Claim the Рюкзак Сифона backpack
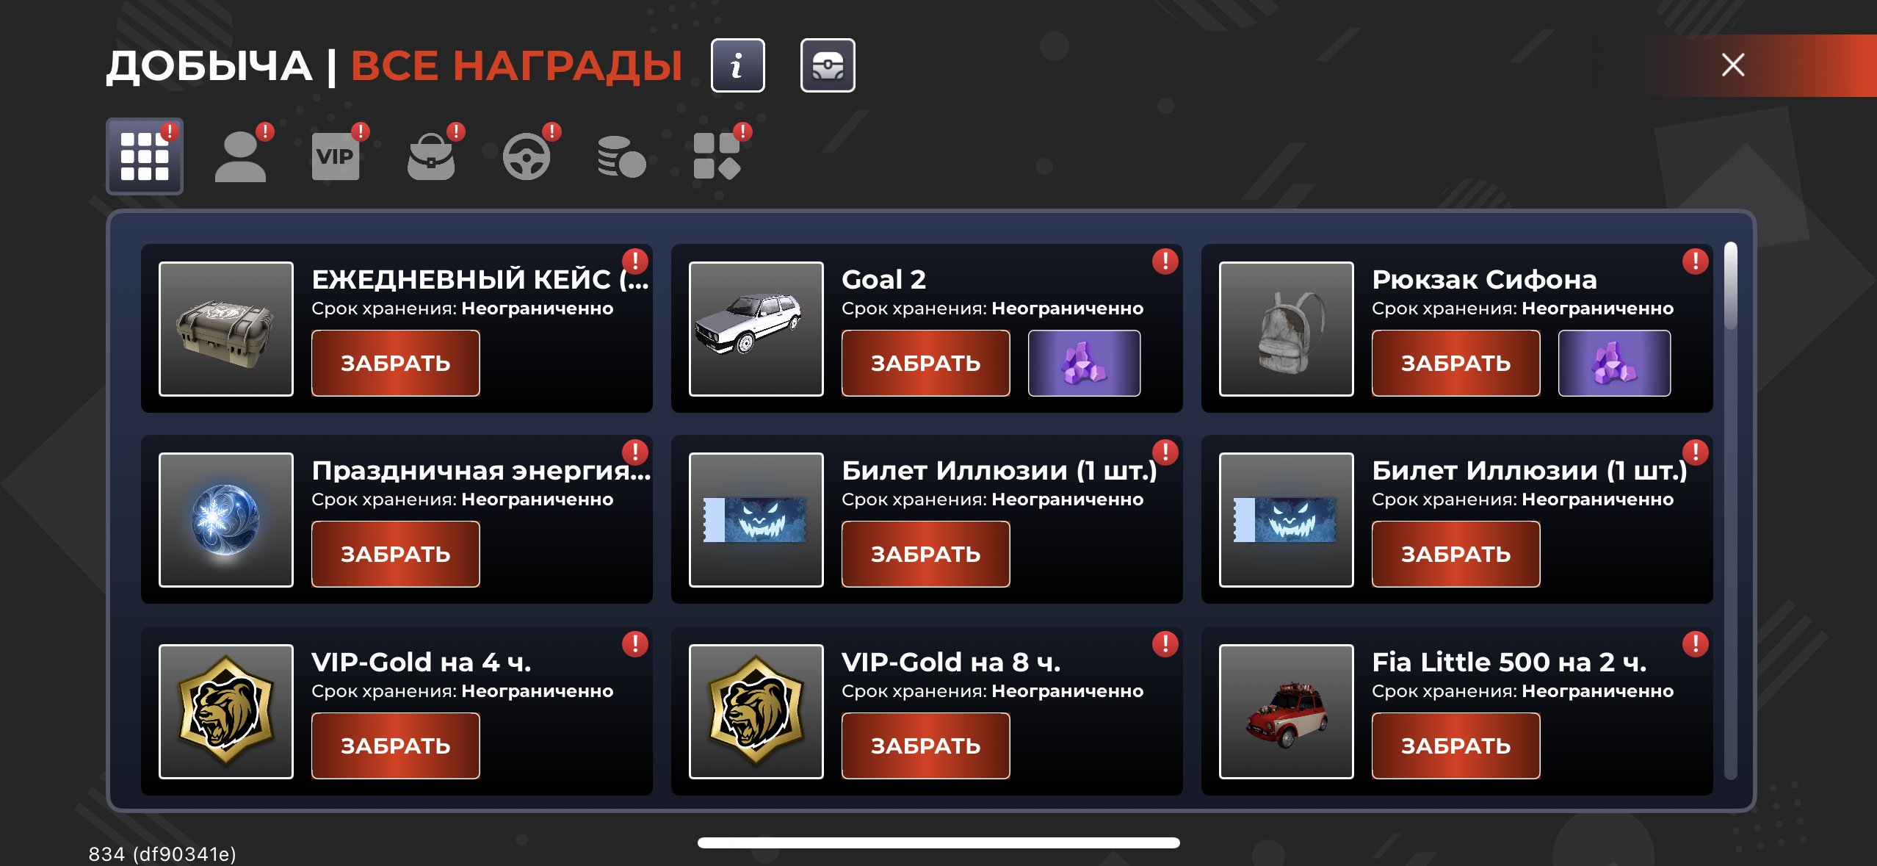Screen dimensions: 1877x866 click(x=1456, y=363)
